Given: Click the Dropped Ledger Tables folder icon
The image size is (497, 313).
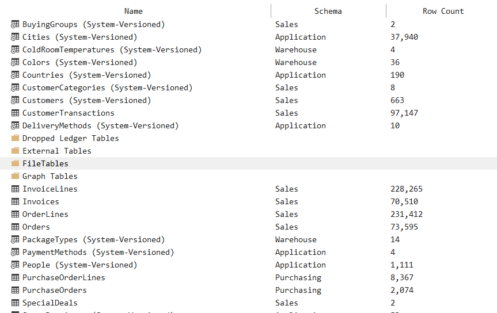Looking at the screenshot, I should coord(15,138).
